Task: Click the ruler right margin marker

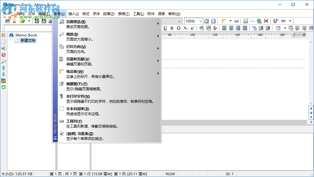Action: tap(293, 36)
